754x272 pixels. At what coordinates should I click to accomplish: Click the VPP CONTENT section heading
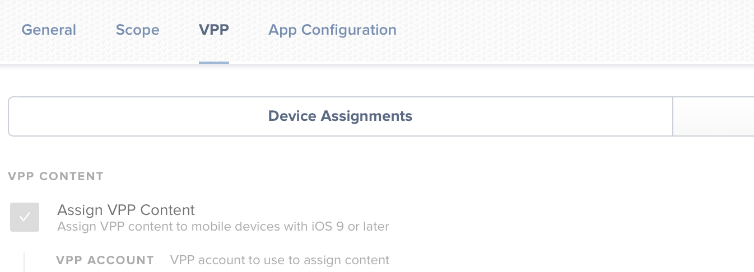[55, 176]
